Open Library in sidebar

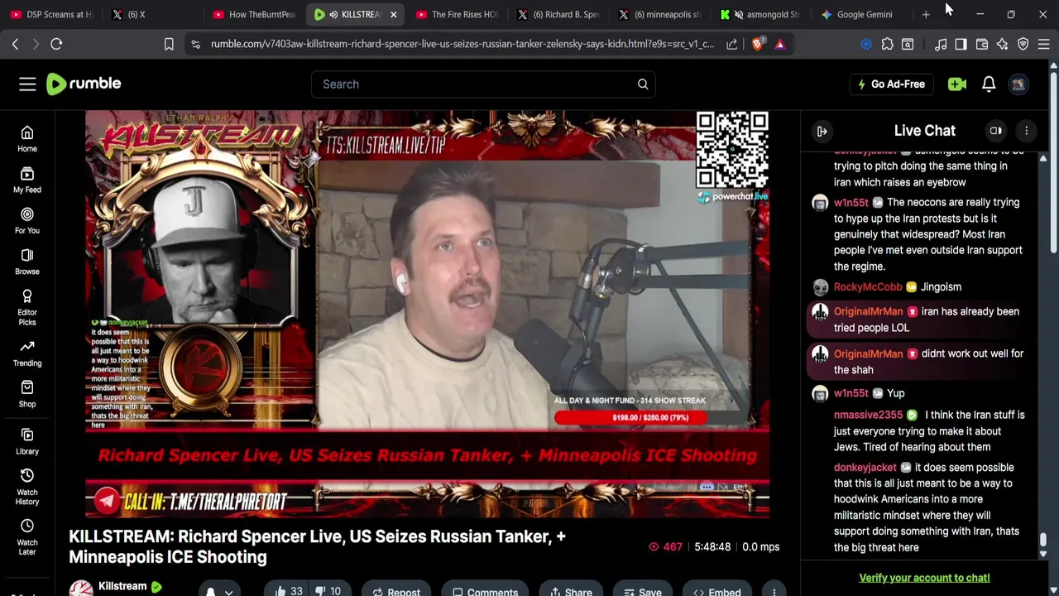[27, 441]
